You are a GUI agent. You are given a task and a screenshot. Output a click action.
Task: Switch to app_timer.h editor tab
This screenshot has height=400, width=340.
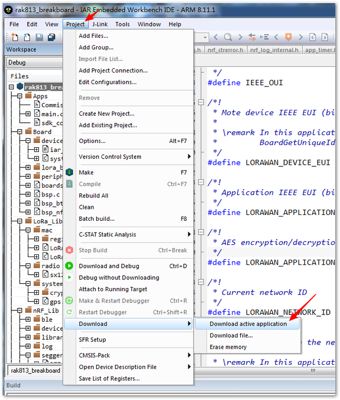click(x=319, y=50)
